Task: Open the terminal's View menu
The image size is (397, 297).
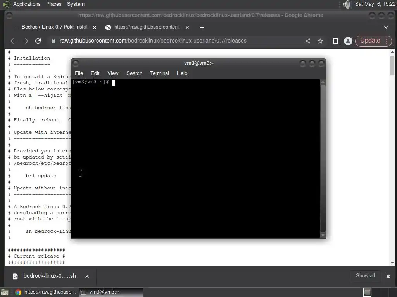Action: (113, 73)
